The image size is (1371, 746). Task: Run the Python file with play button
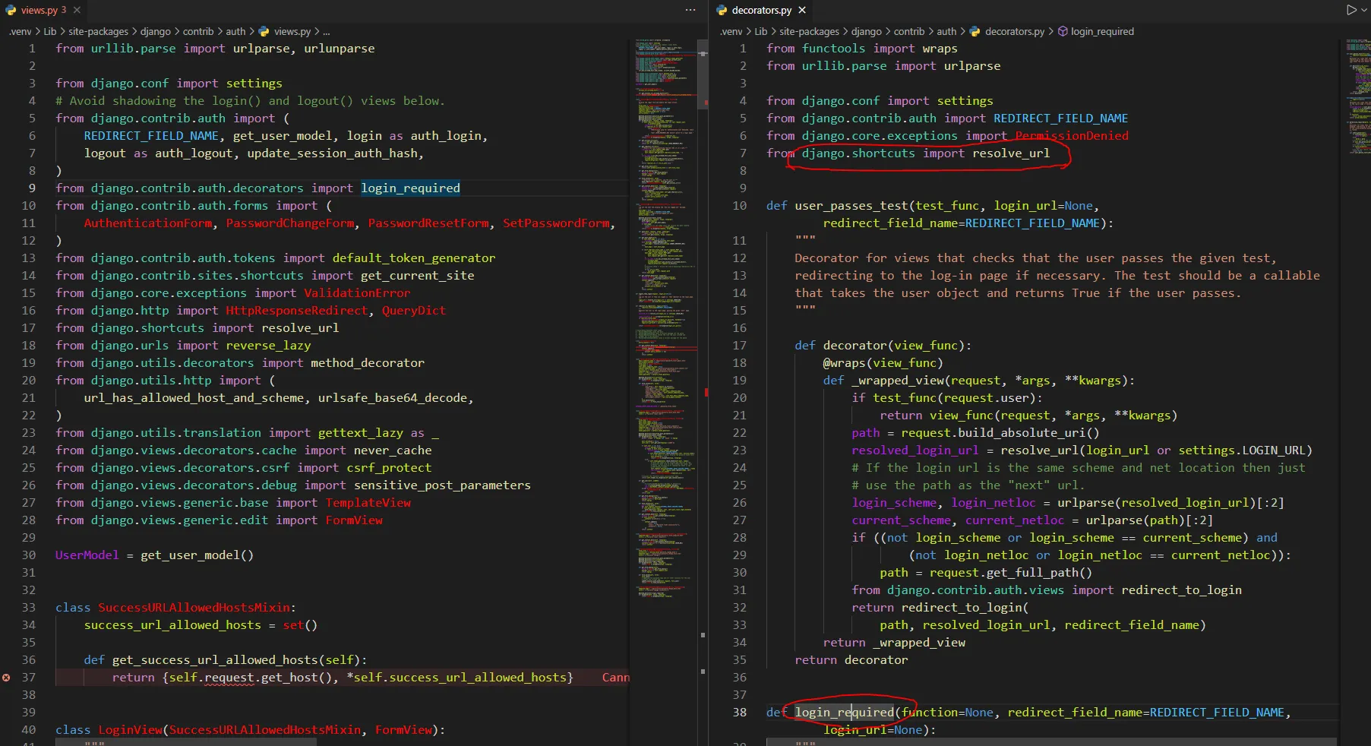(x=1351, y=10)
